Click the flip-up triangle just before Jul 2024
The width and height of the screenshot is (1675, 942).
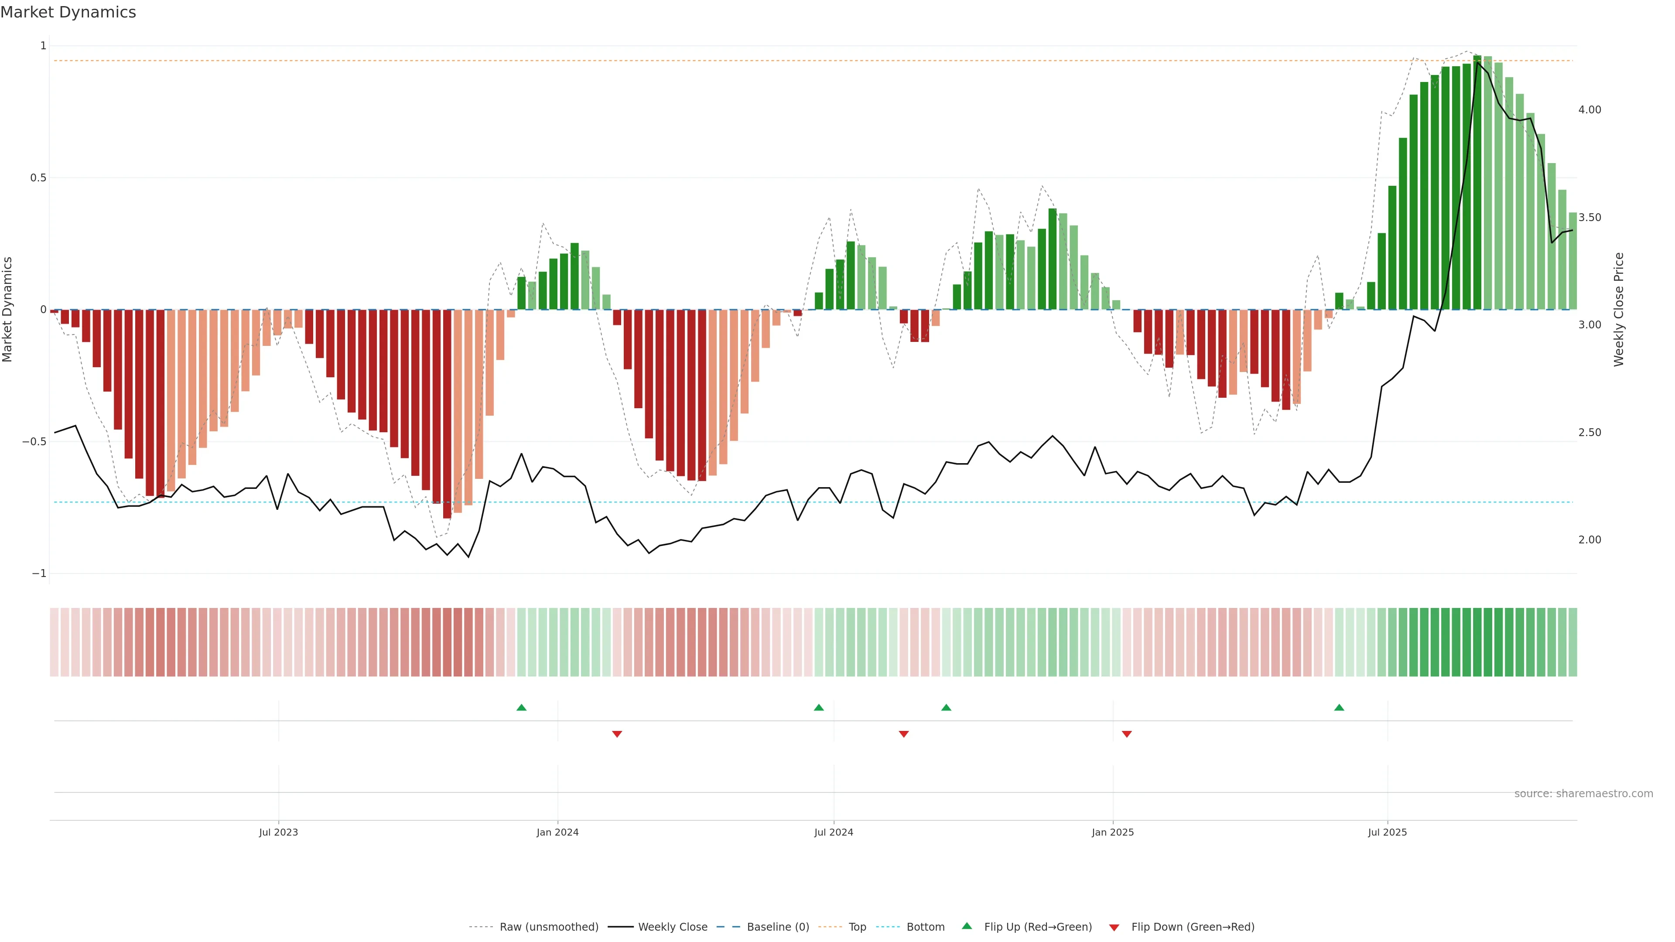pyautogui.click(x=819, y=707)
